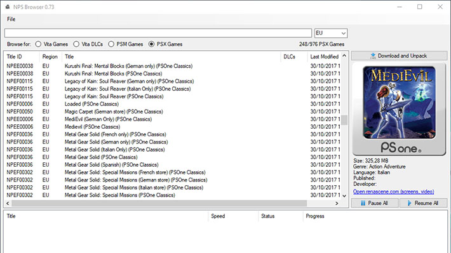Sort list by Last Modified column header
Screen dimensions: 451x253
coord(324,56)
